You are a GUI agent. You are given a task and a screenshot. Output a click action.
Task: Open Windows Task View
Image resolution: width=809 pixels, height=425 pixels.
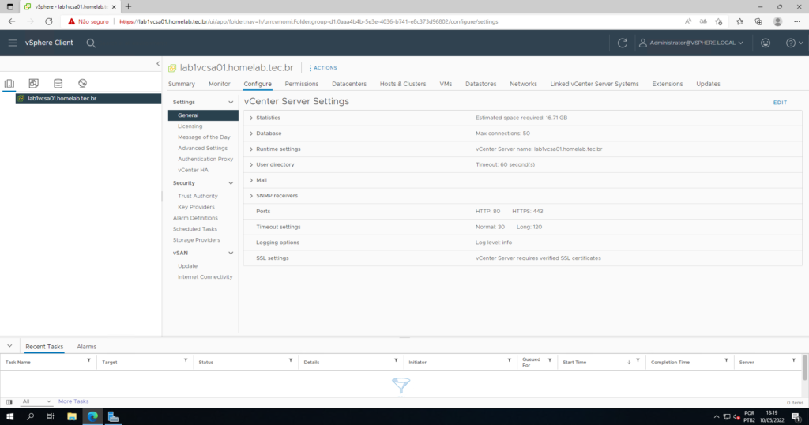[x=50, y=417]
